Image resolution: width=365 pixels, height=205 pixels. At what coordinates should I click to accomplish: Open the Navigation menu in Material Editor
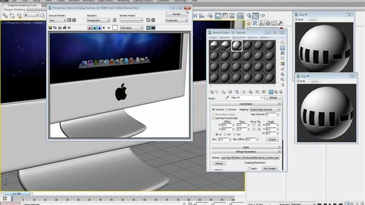[x=238, y=37]
